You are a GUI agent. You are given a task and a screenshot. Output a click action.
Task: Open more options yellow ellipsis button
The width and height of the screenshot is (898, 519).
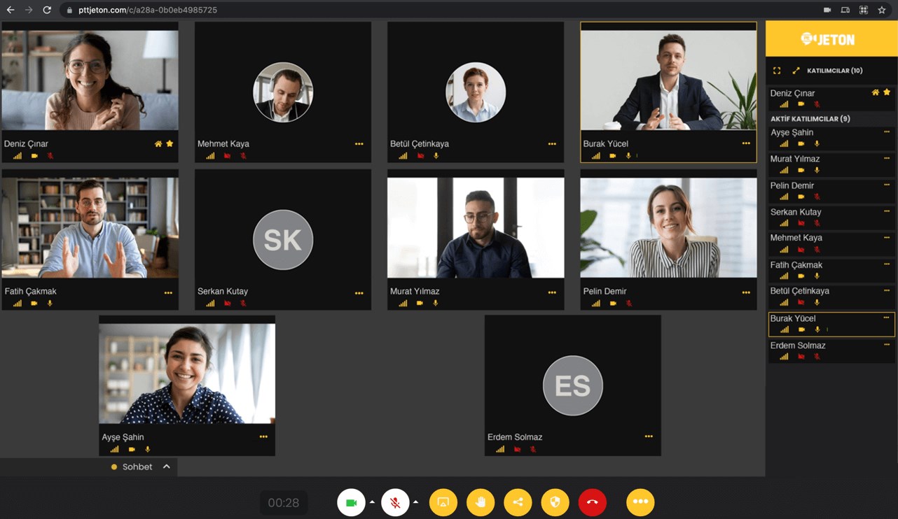640,502
